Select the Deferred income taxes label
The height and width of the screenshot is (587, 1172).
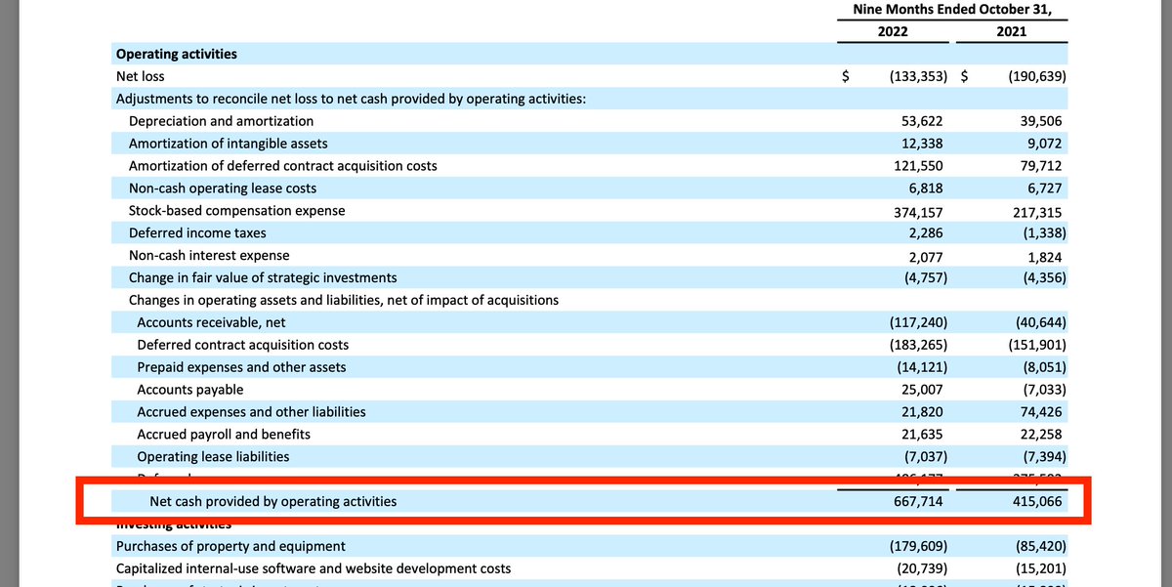[197, 233]
